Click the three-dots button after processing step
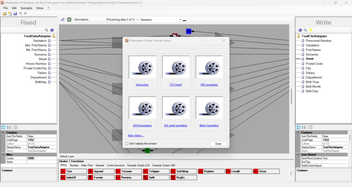This screenshot has width=352, height=187. [x=184, y=20]
